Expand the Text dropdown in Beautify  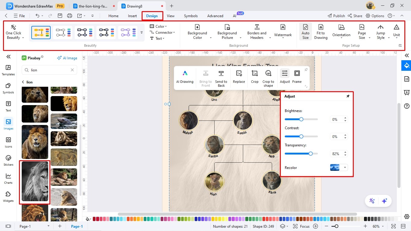coord(157,38)
